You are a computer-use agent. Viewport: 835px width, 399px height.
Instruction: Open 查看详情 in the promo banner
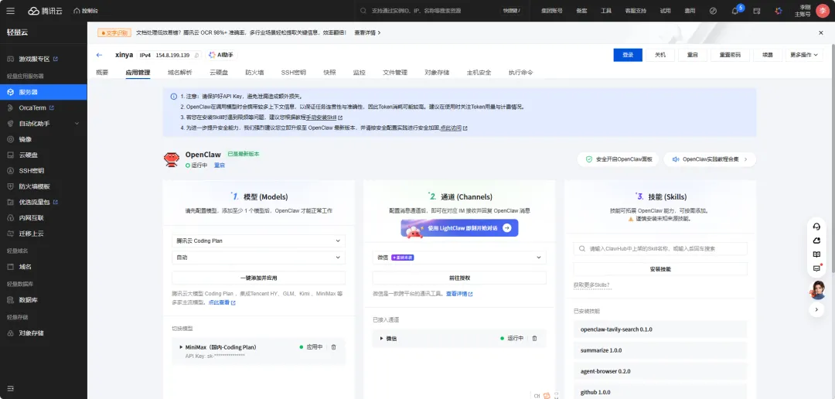367,32
